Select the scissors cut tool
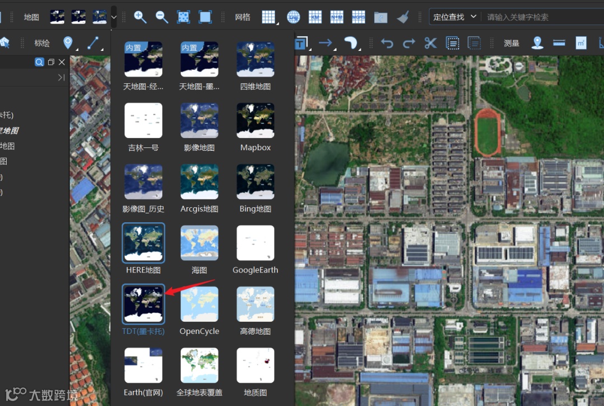The height and width of the screenshot is (406, 604). (430, 43)
